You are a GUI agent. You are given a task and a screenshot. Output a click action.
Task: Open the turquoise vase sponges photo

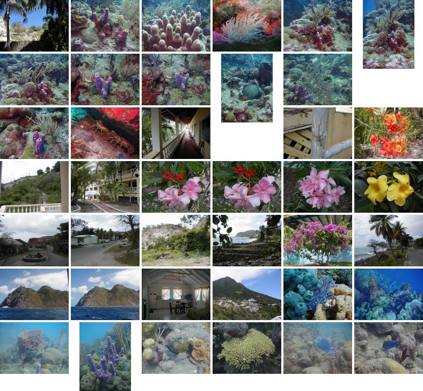point(318,294)
